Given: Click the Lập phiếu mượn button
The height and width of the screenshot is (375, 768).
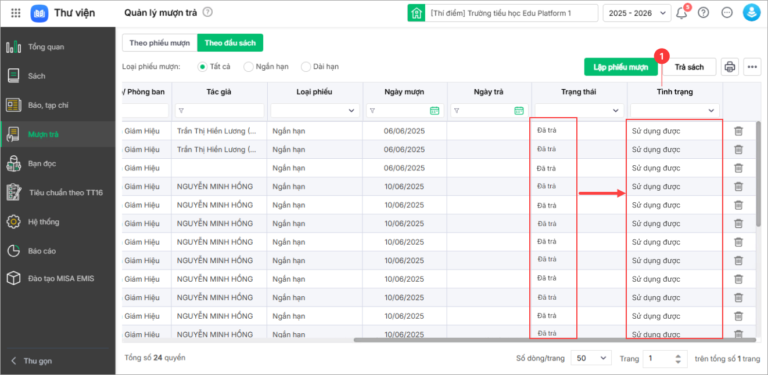Looking at the screenshot, I should tap(620, 67).
